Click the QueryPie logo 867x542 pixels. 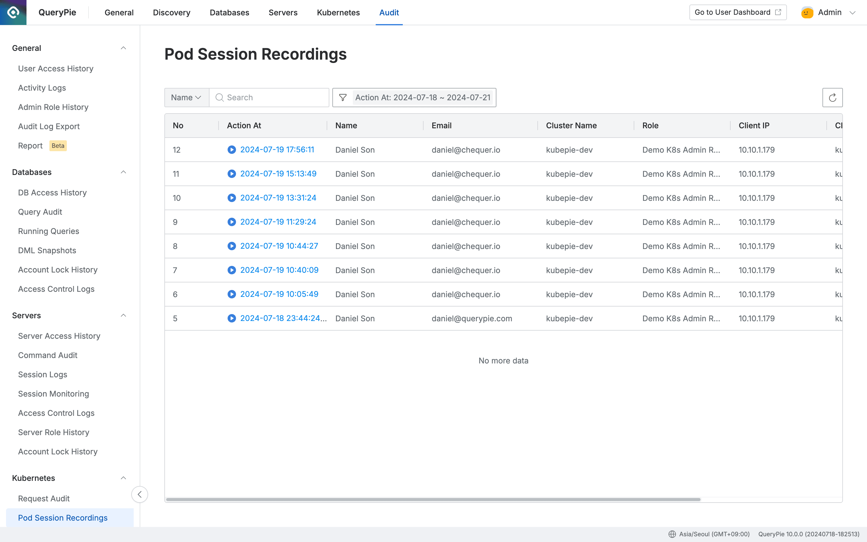tap(13, 12)
